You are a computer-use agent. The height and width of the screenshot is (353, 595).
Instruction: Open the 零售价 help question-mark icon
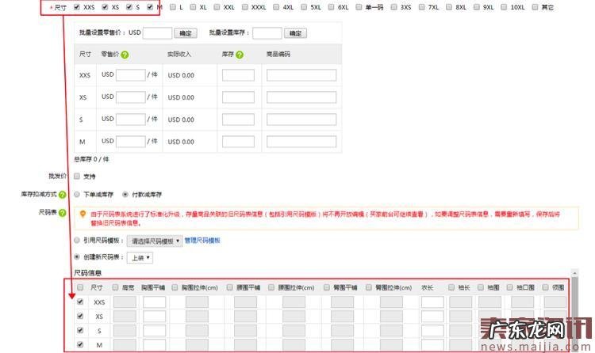(x=125, y=55)
